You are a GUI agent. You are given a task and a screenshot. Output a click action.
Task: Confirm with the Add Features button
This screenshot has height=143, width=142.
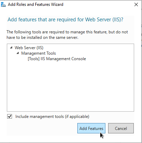[91, 128]
